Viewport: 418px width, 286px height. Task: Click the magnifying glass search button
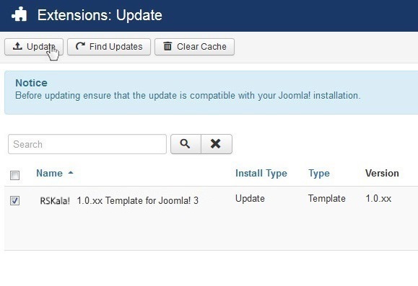186,144
